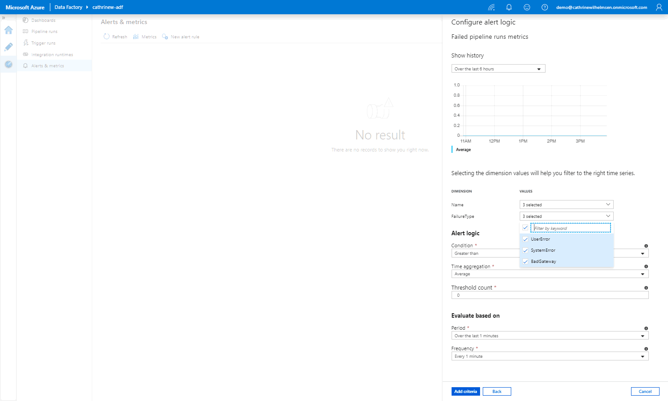Open the Data Factory home icon
Viewport: 668px width, 401px height.
8,30
